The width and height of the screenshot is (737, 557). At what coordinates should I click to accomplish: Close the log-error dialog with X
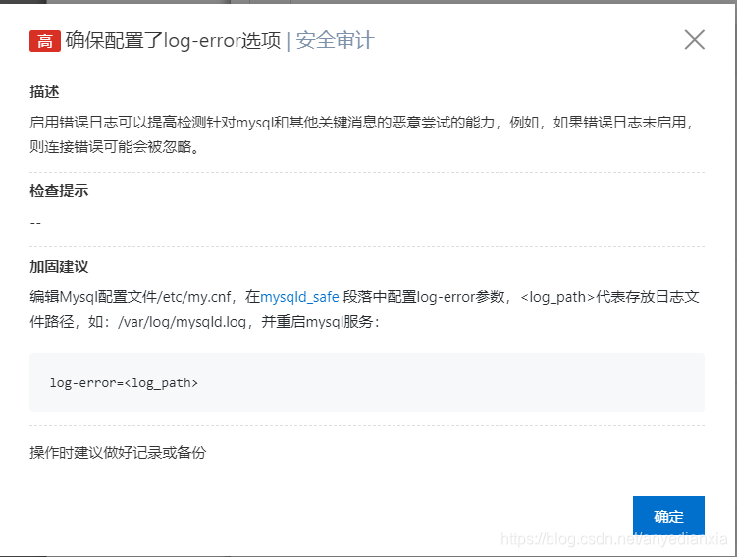point(694,40)
